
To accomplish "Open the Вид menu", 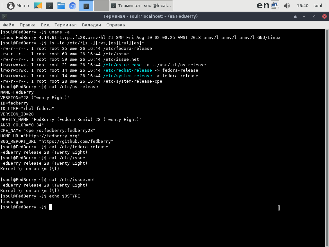I will pyautogui.click(x=45, y=25).
